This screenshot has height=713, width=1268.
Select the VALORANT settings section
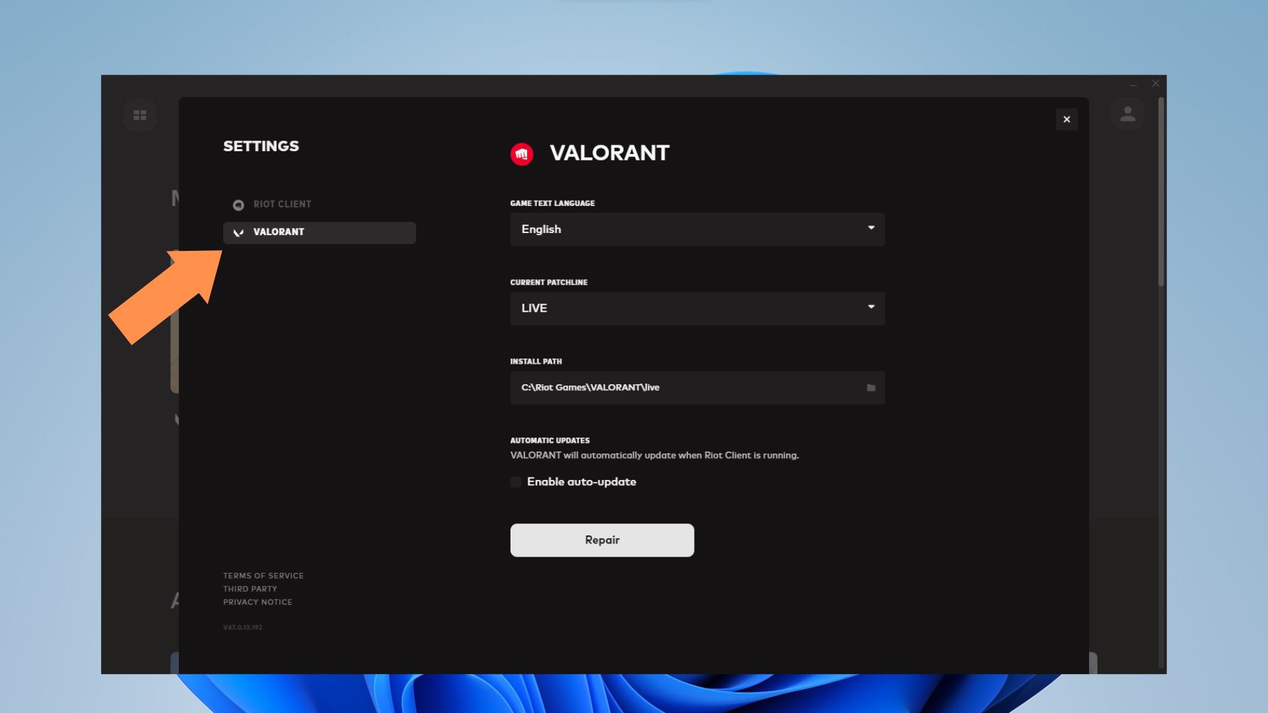[x=319, y=232]
